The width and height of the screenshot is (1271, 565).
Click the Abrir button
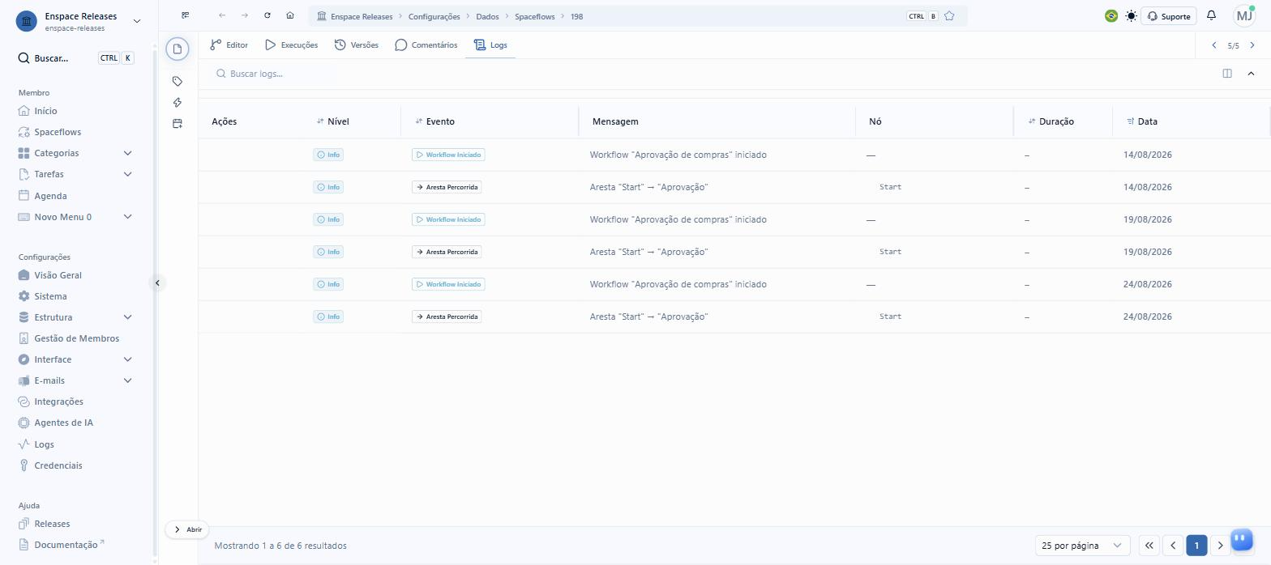[187, 529]
